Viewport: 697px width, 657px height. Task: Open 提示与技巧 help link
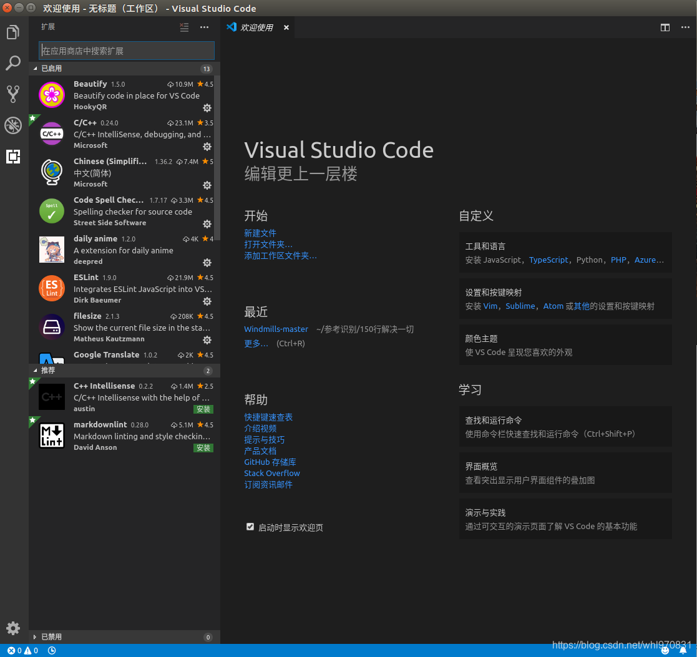tap(264, 440)
